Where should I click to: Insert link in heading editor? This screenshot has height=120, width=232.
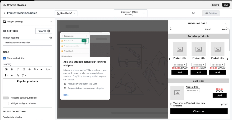point(18,75)
